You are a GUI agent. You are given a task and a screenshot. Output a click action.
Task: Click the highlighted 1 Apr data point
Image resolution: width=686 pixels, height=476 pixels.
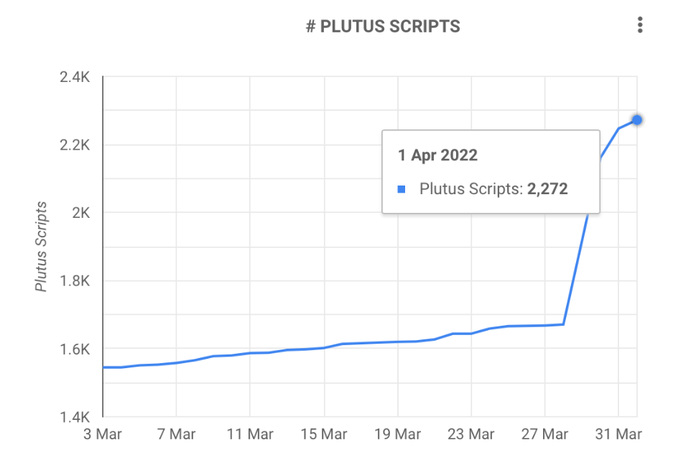[636, 120]
